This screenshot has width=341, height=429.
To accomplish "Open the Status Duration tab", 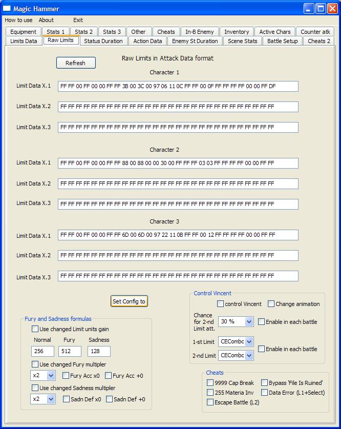I will click(x=103, y=41).
